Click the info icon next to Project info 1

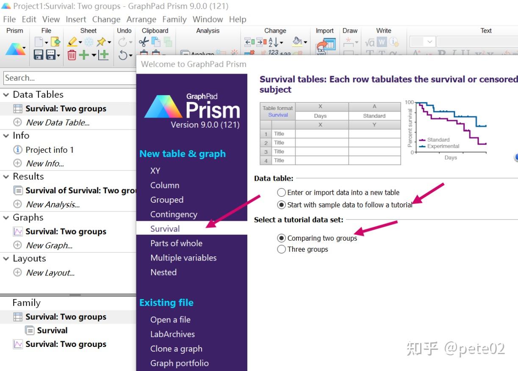(x=18, y=150)
